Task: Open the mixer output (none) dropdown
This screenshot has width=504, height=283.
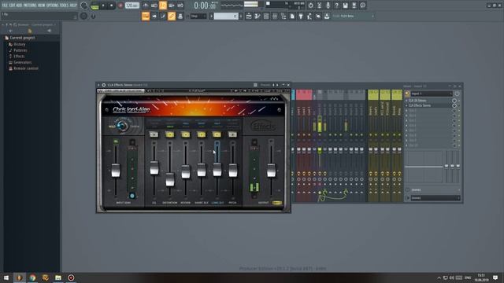Action: pyautogui.click(x=435, y=198)
